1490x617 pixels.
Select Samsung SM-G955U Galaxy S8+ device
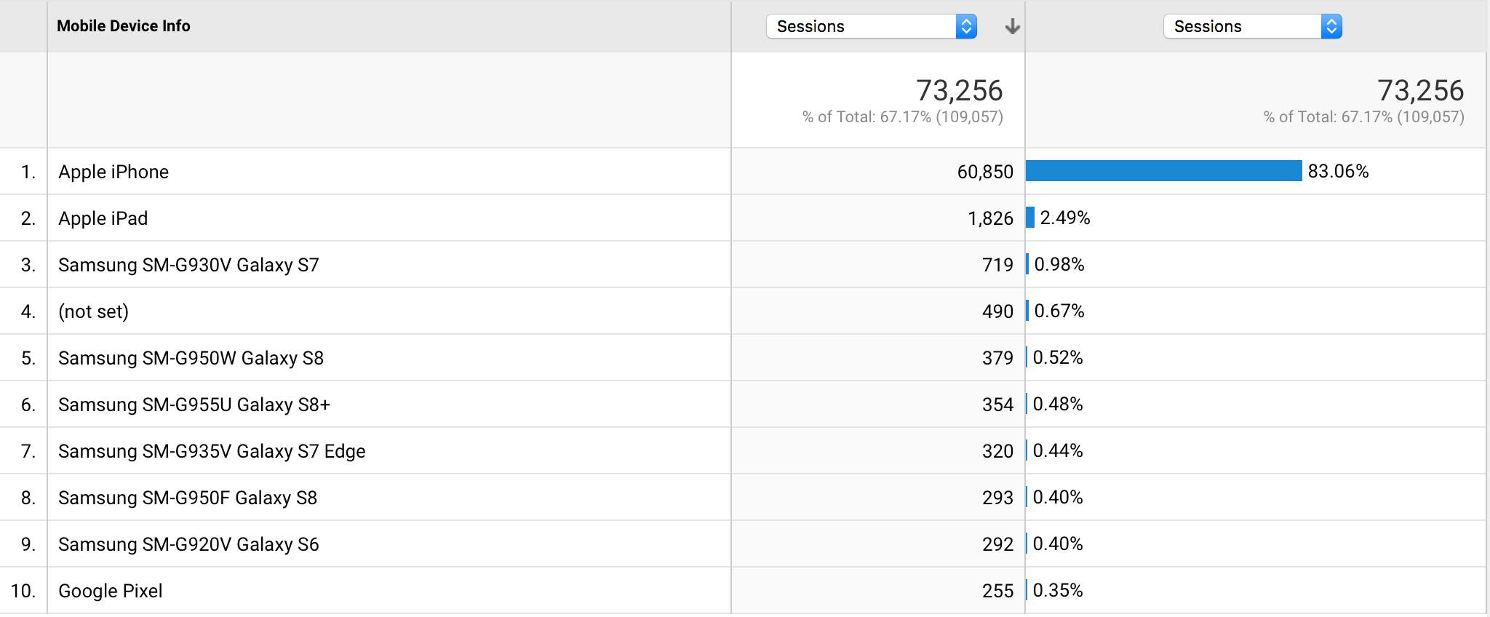click(x=194, y=405)
